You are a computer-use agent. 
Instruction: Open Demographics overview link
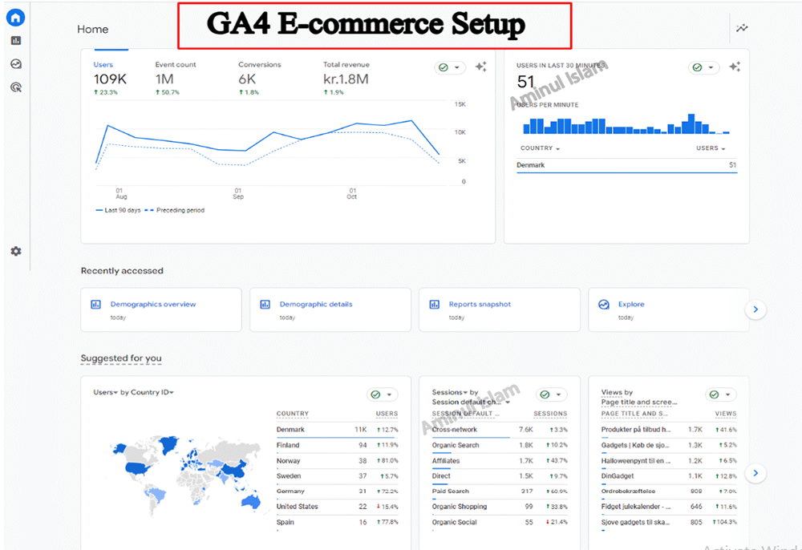point(153,304)
